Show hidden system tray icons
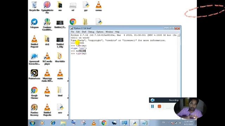The image size is (225, 126). pos(168,123)
